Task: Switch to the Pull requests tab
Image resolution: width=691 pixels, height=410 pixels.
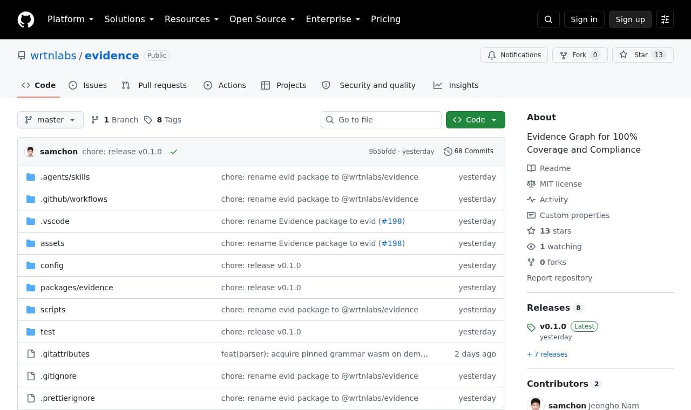Action: pos(154,85)
